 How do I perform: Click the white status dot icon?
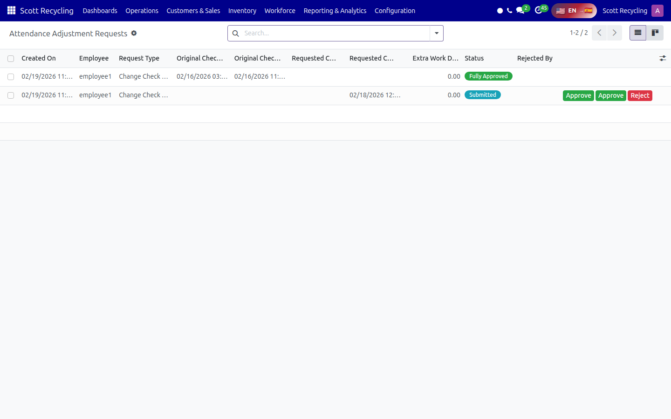pyautogui.click(x=500, y=11)
